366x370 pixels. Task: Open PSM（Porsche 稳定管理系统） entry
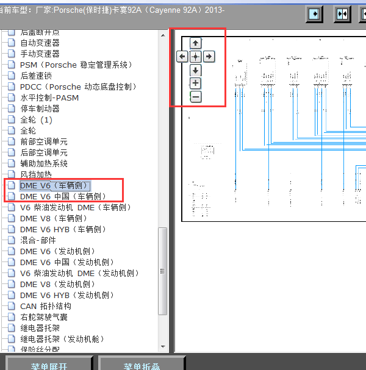76,65
